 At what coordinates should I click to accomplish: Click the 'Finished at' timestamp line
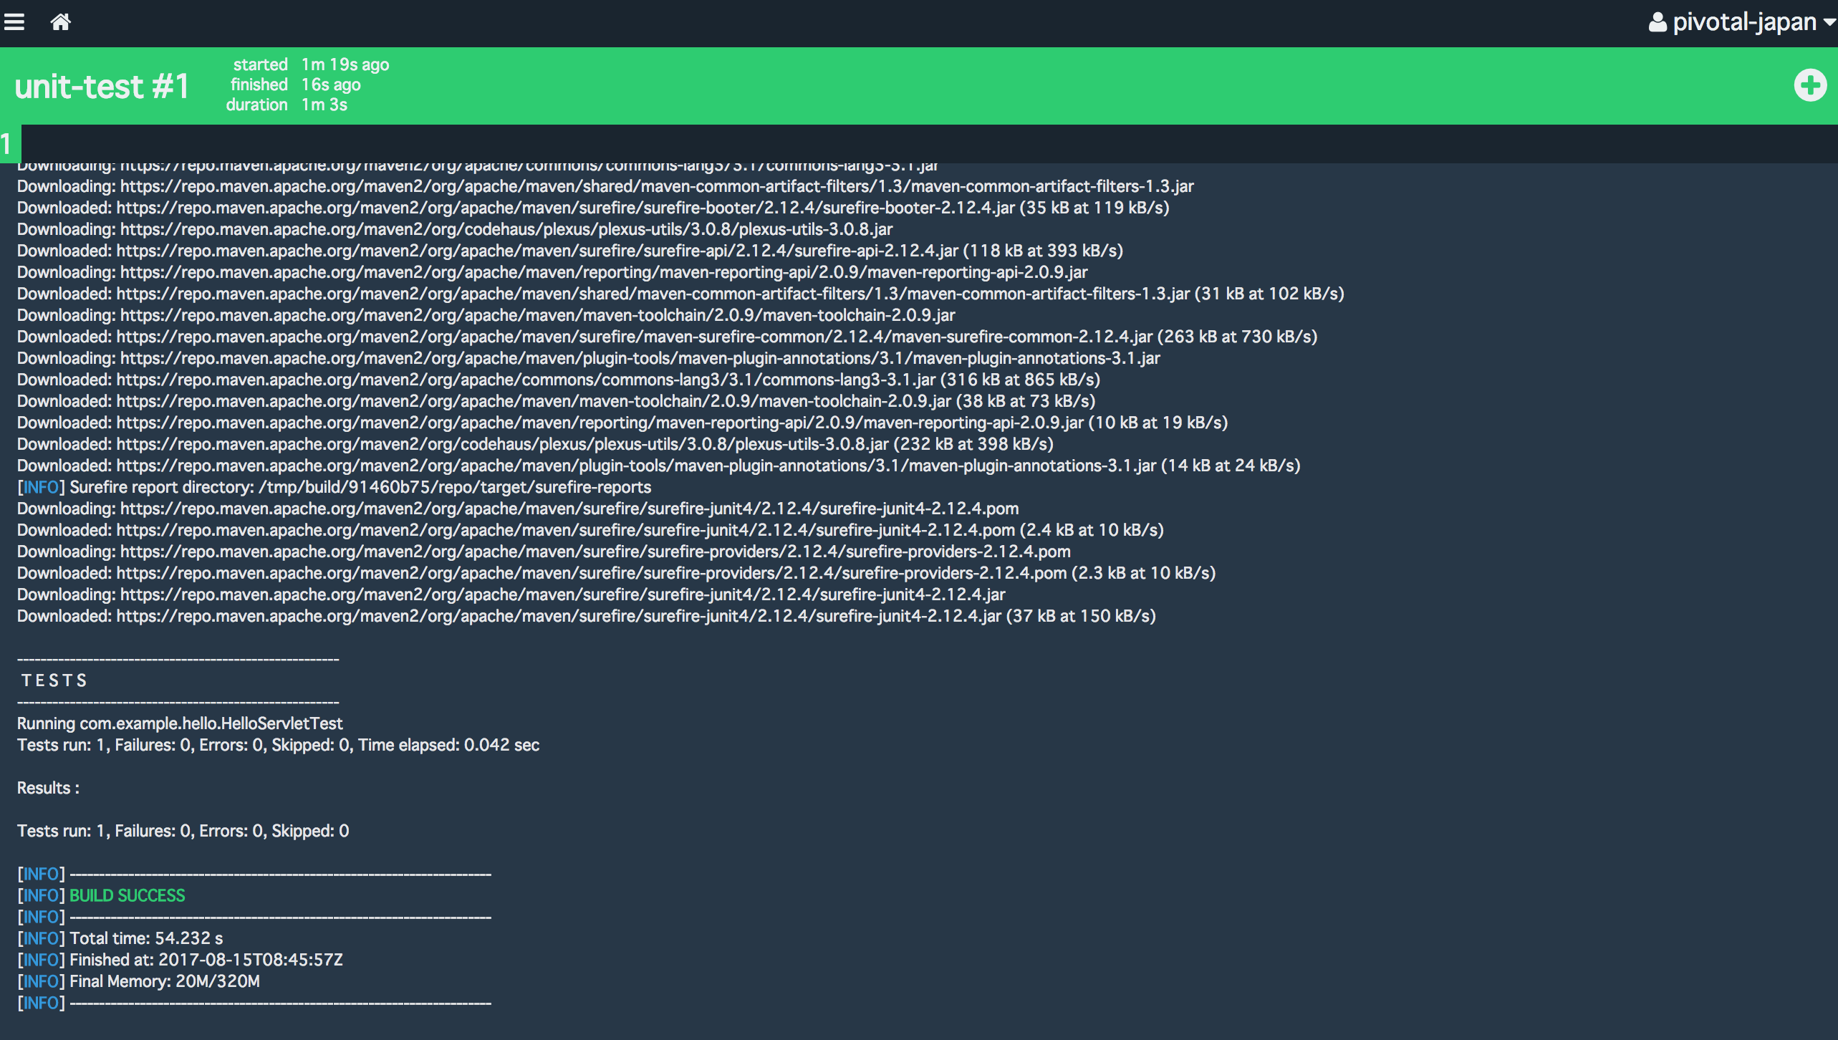tap(206, 960)
